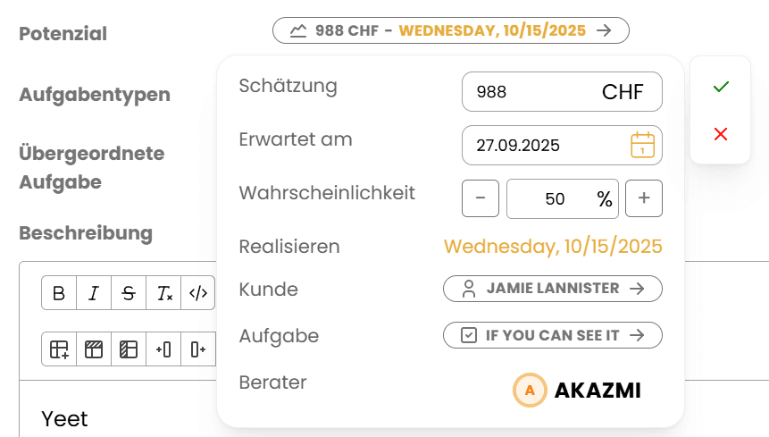
Task: Cancel editing with red X
Action: coord(721,134)
